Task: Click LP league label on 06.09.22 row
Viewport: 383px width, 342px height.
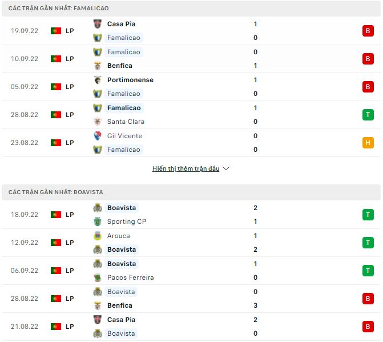Action: point(70,271)
